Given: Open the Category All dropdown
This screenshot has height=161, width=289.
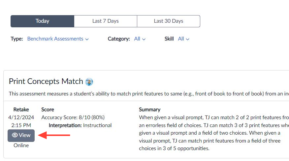Looking at the screenshot, I should coord(140,39).
